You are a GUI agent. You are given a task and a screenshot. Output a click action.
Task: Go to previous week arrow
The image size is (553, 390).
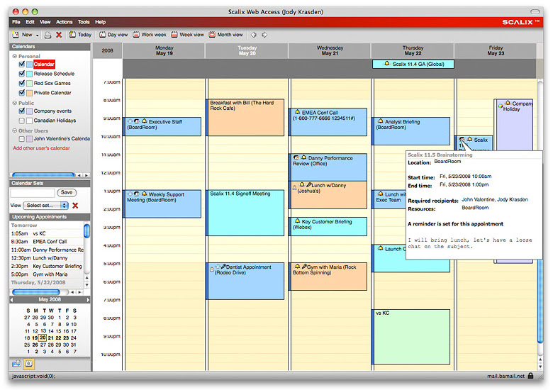point(254,35)
